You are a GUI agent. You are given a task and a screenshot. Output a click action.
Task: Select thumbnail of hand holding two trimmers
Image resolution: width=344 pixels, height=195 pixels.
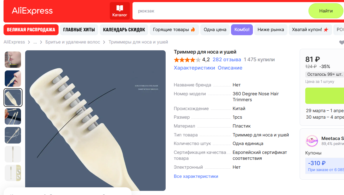[13, 116]
